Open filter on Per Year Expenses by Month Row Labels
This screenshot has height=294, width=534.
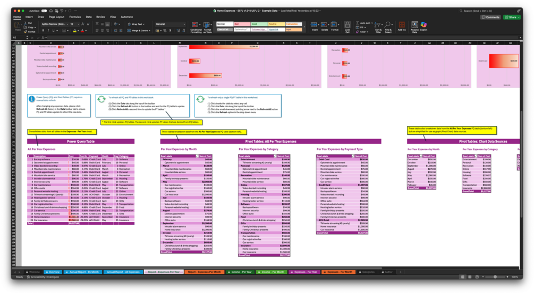[x=197, y=156]
